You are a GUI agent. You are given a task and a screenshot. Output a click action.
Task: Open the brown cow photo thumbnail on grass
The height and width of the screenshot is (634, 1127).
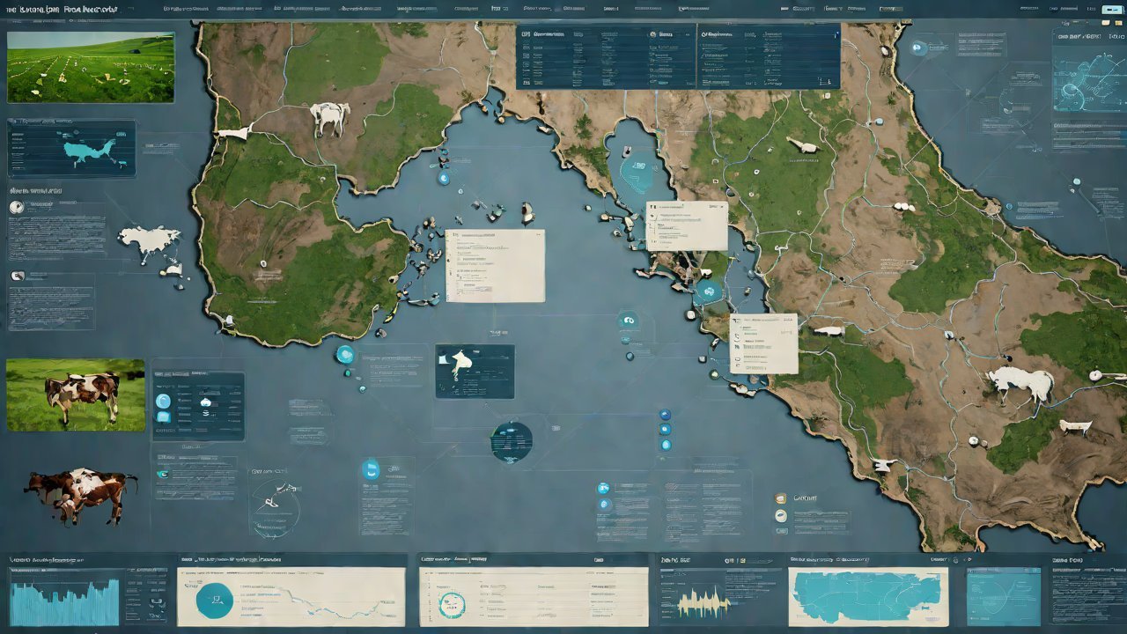tap(76, 394)
